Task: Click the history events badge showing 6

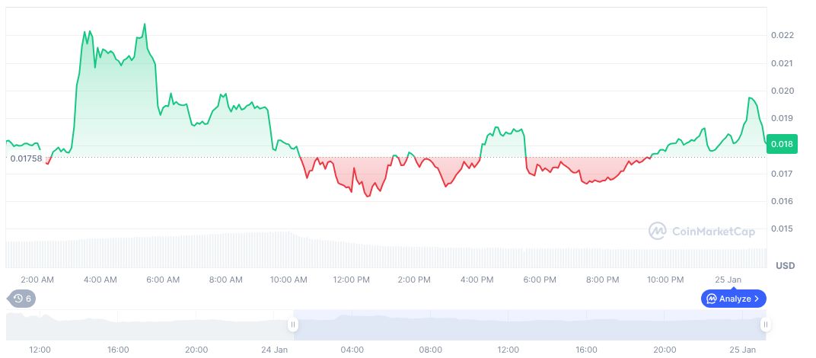Action: point(21,299)
